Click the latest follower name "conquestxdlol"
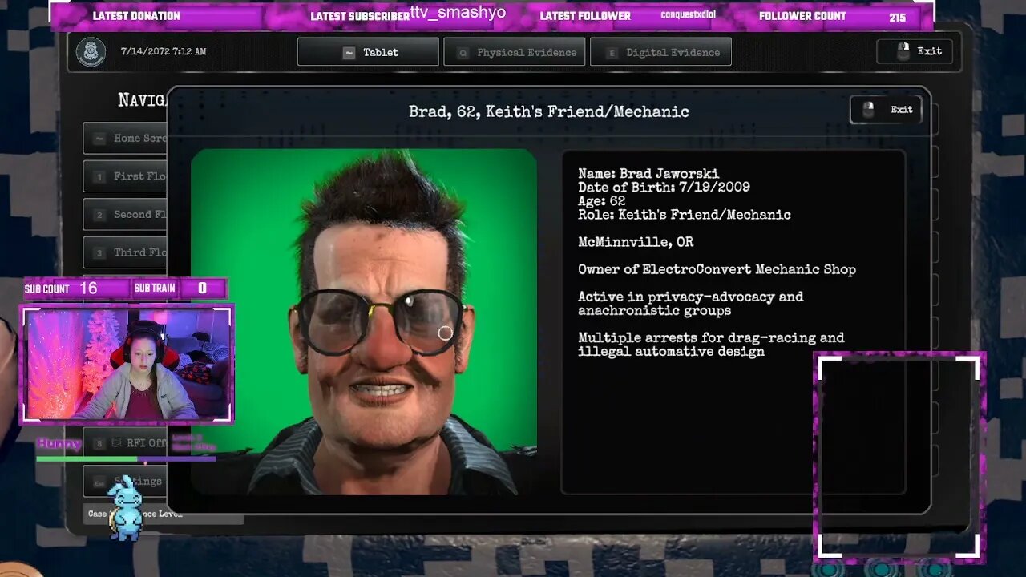 click(689, 15)
